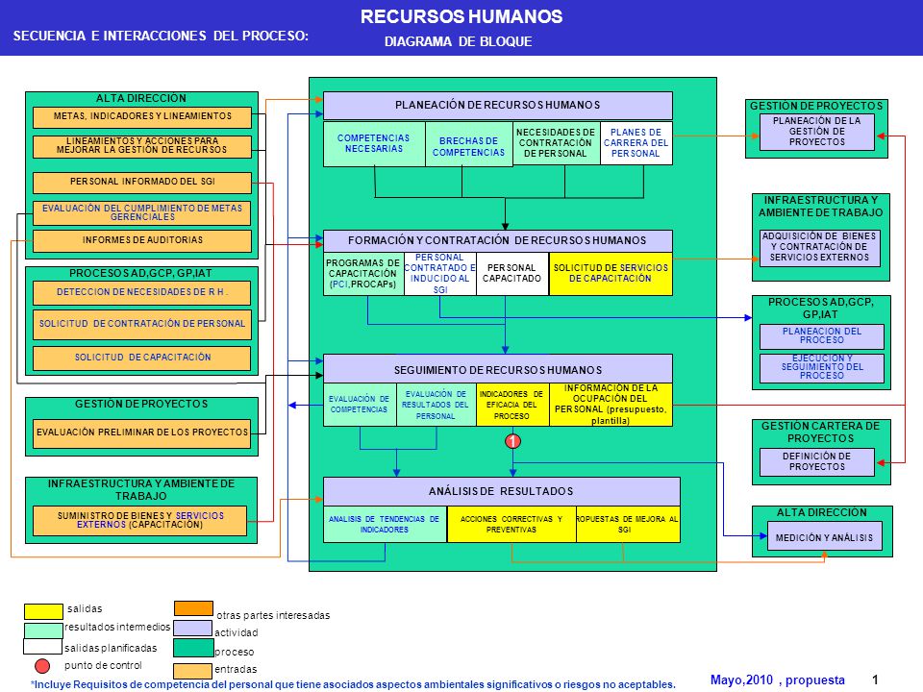Viewport: 923px width, 692px height.
Task: Click 'ACCIONES CORRECTIVAS Y PREVENTIVAS' box
Action: point(511,525)
